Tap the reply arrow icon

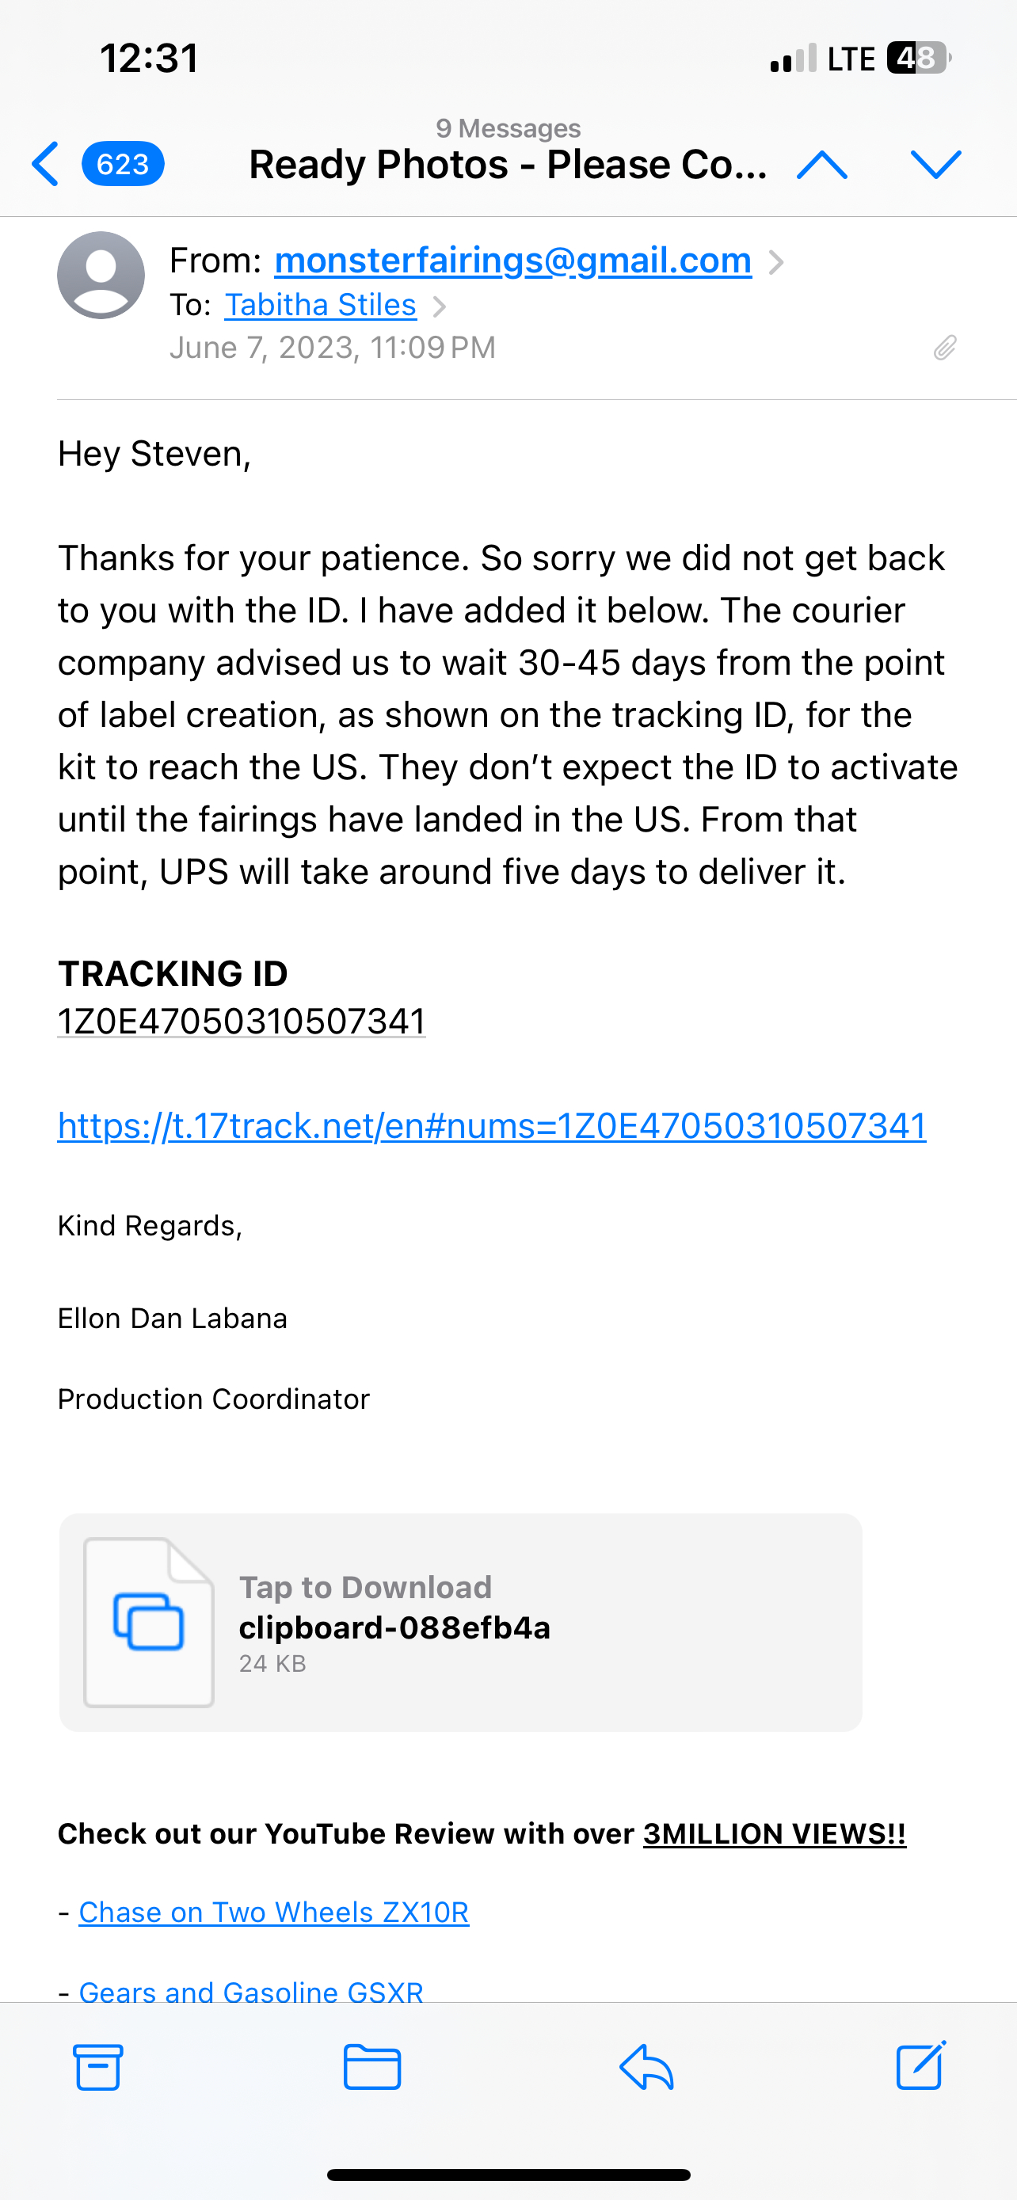(x=646, y=2067)
